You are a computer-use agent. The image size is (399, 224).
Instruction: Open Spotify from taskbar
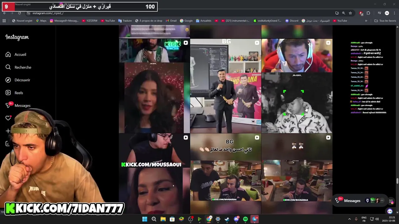pyautogui.click(x=245, y=219)
